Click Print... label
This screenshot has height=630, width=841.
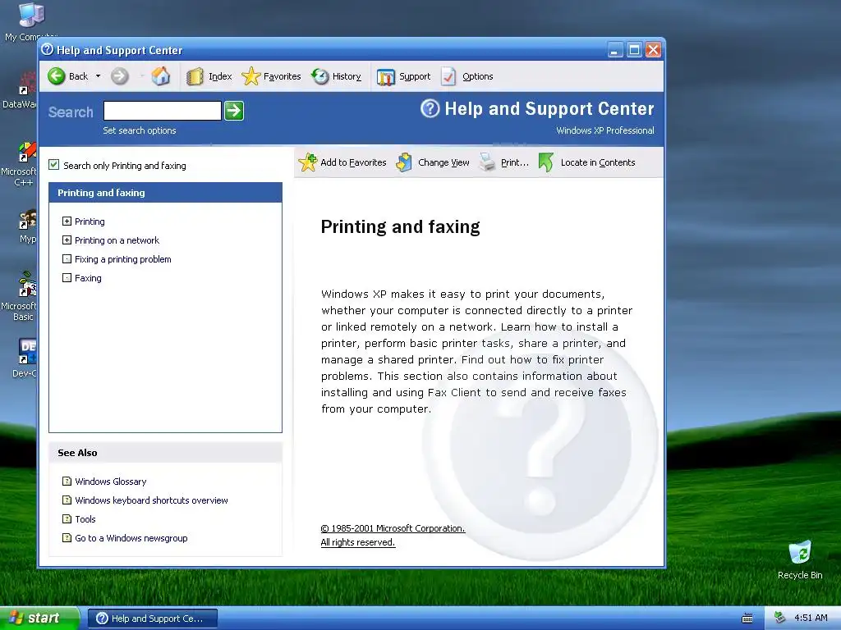tap(515, 162)
